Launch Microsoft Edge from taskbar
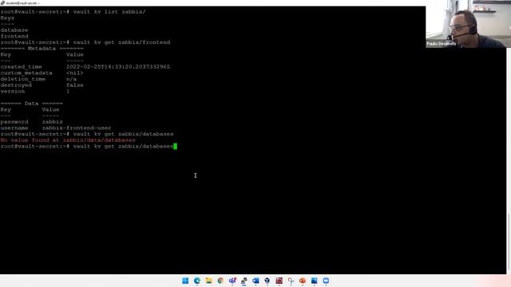 (x=197, y=281)
